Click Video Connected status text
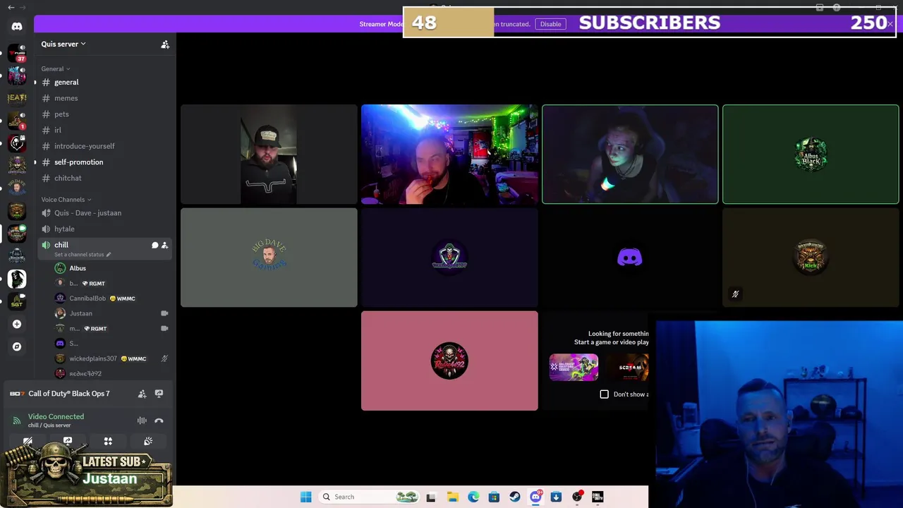This screenshot has width=903, height=508. coord(56,416)
